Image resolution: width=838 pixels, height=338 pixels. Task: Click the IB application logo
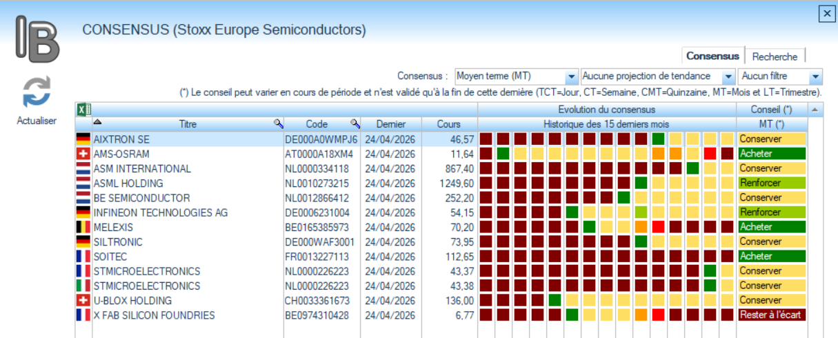(x=38, y=39)
